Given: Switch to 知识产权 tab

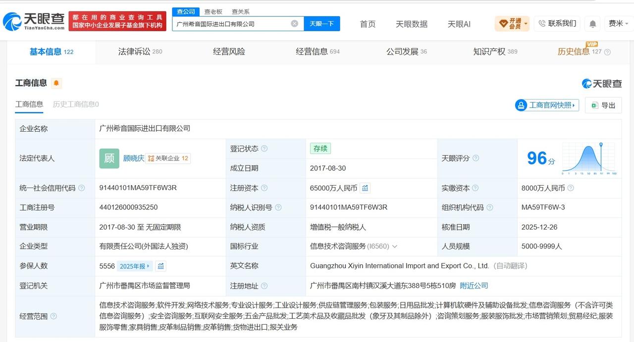Looking at the screenshot, I should pyautogui.click(x=495, y=51).
